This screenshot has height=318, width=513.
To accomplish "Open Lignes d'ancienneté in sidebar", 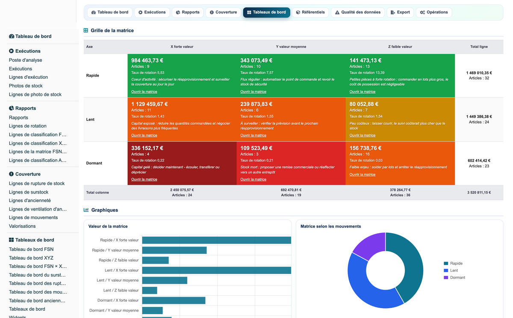I will pos(30,201).
